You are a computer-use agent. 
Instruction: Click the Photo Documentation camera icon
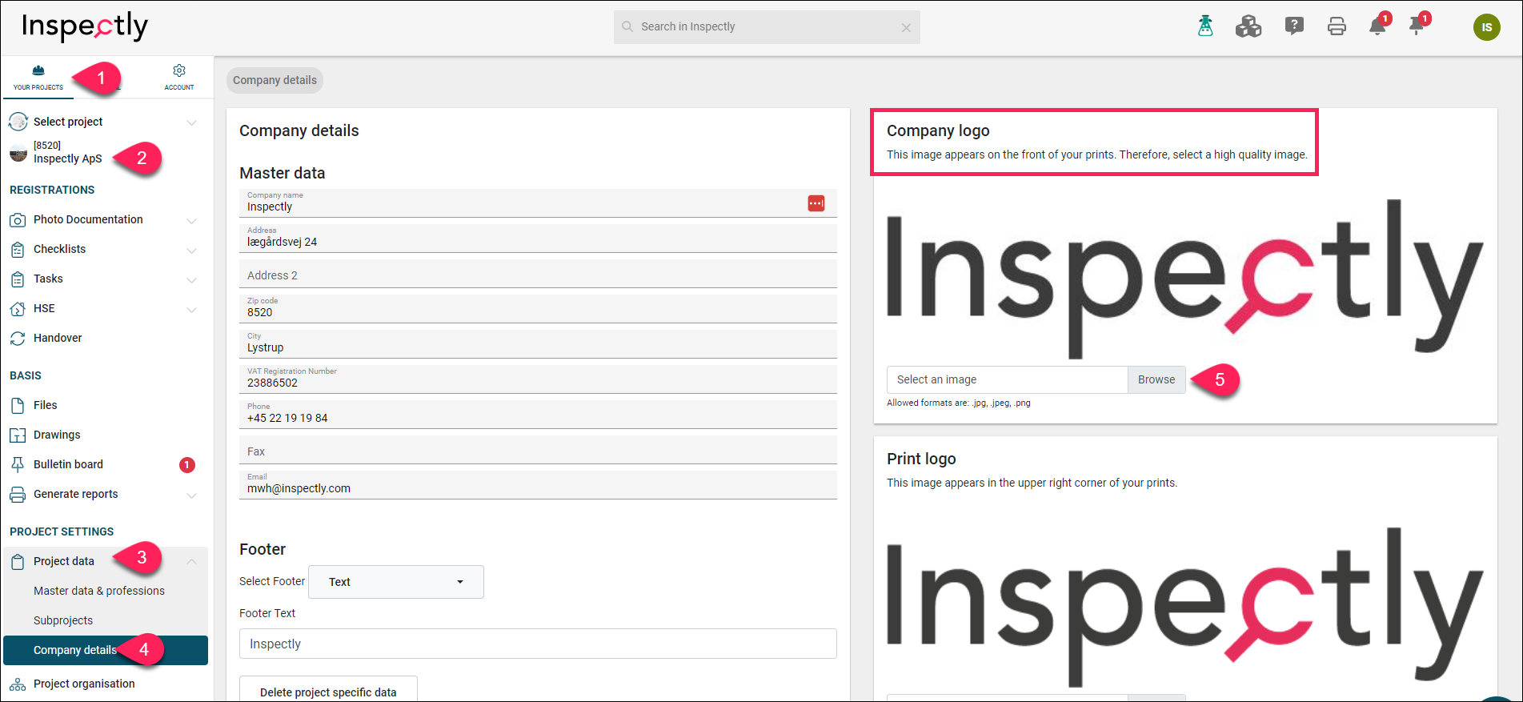coord(18,220)
